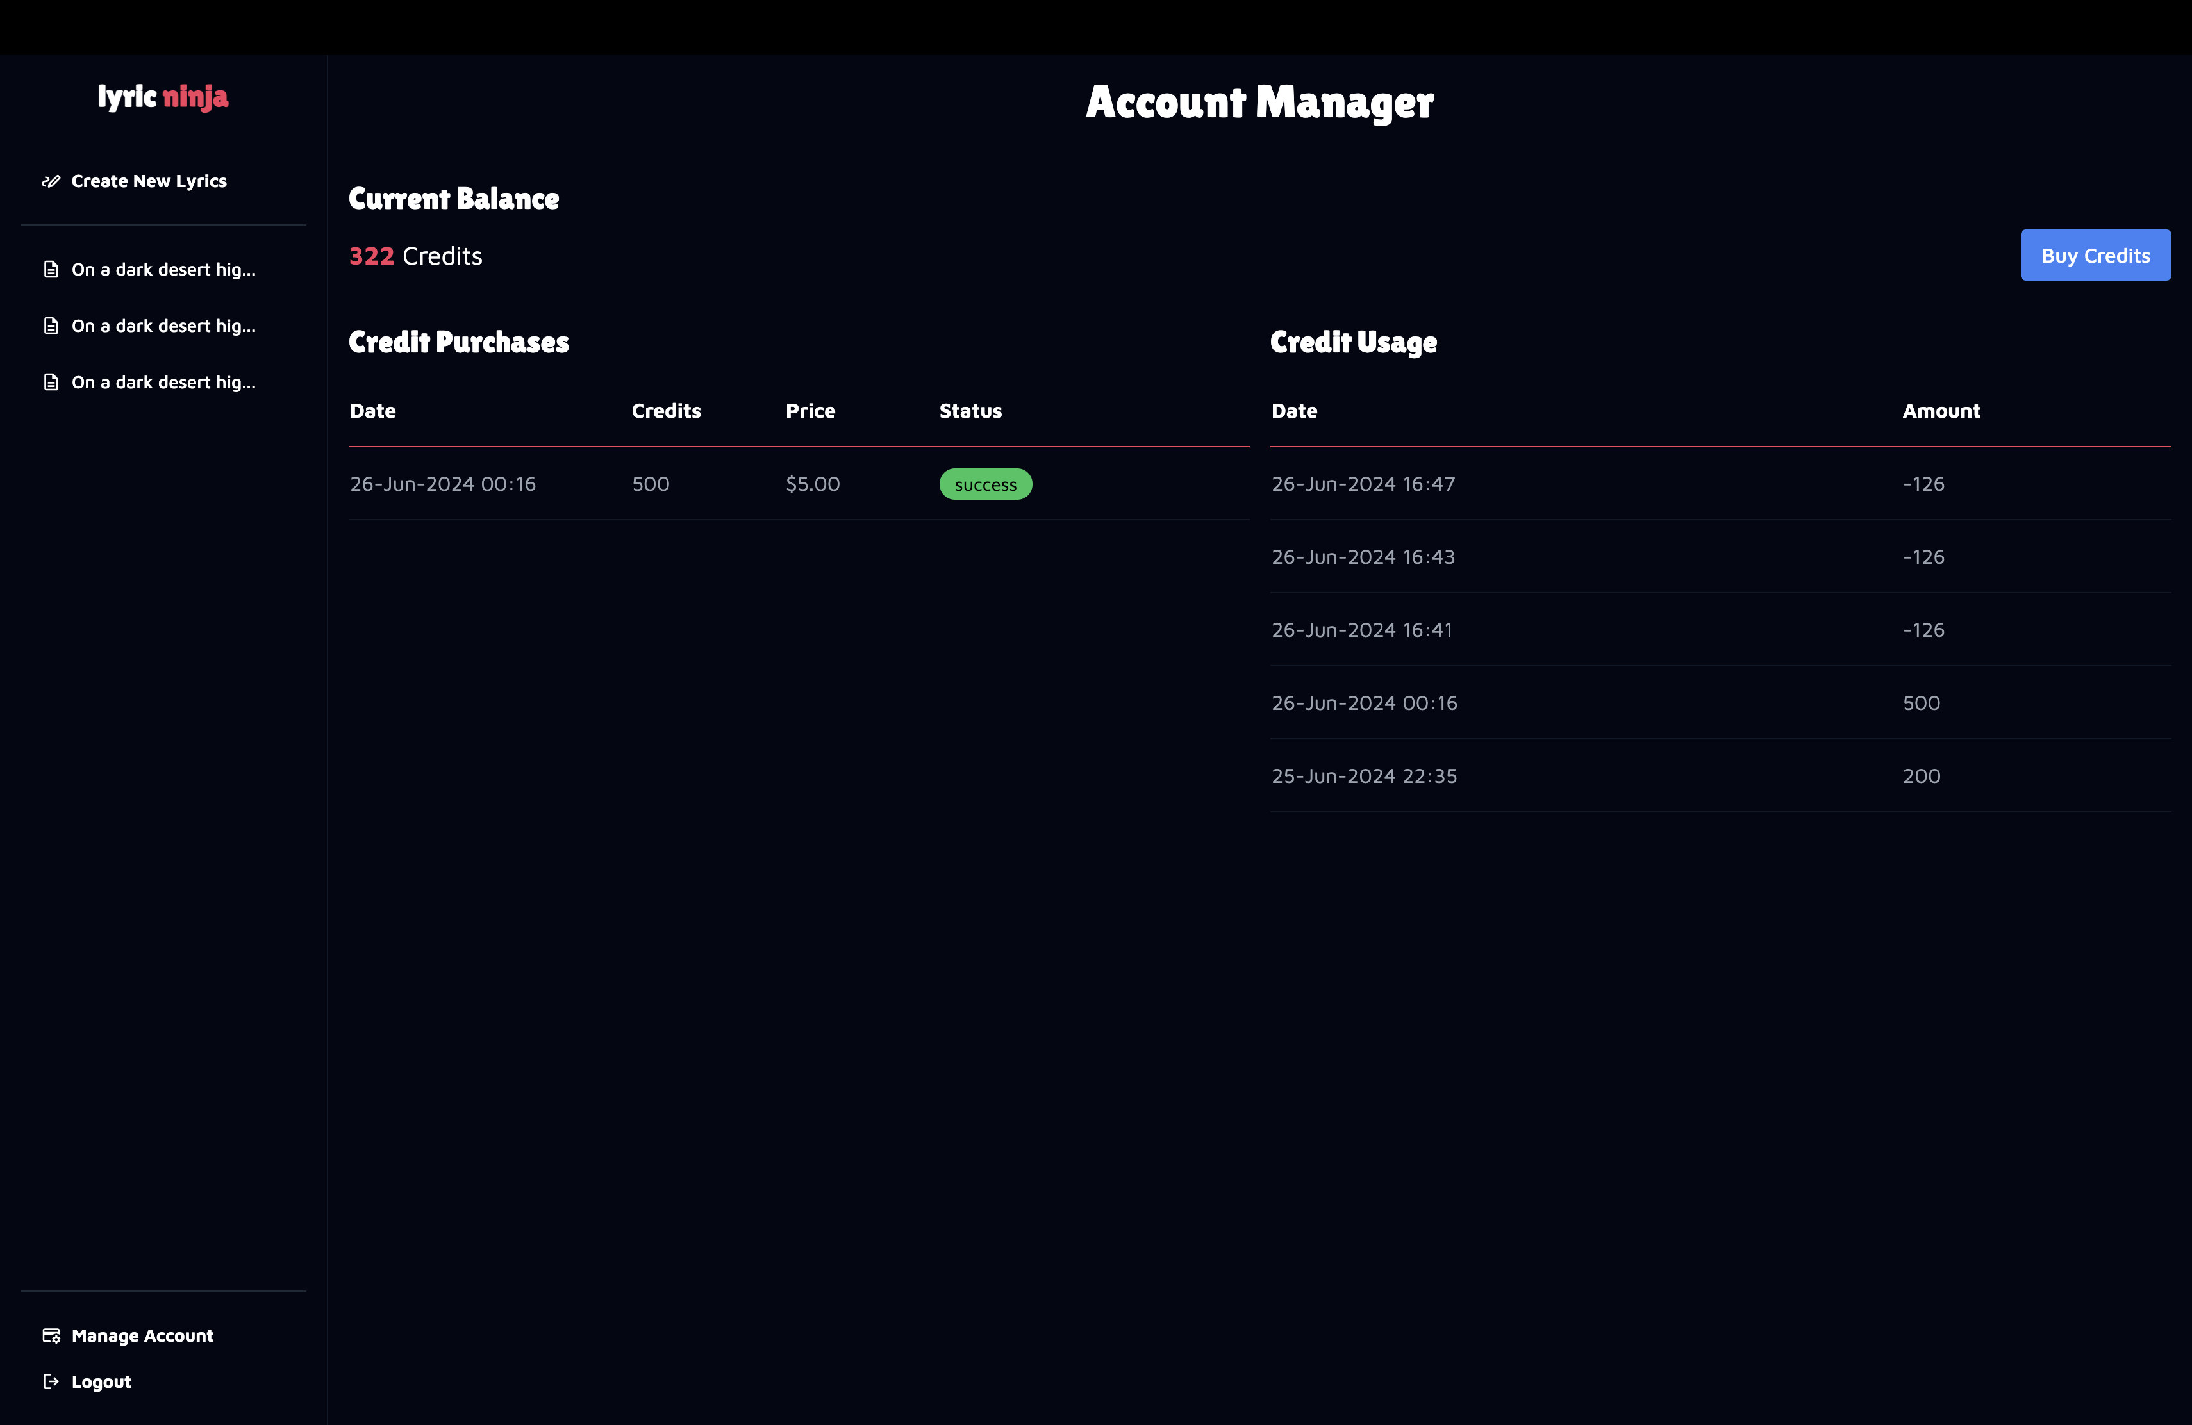
Task: Open third 'On a dark desert hig...' entry
Action: (x=164, y=382)
